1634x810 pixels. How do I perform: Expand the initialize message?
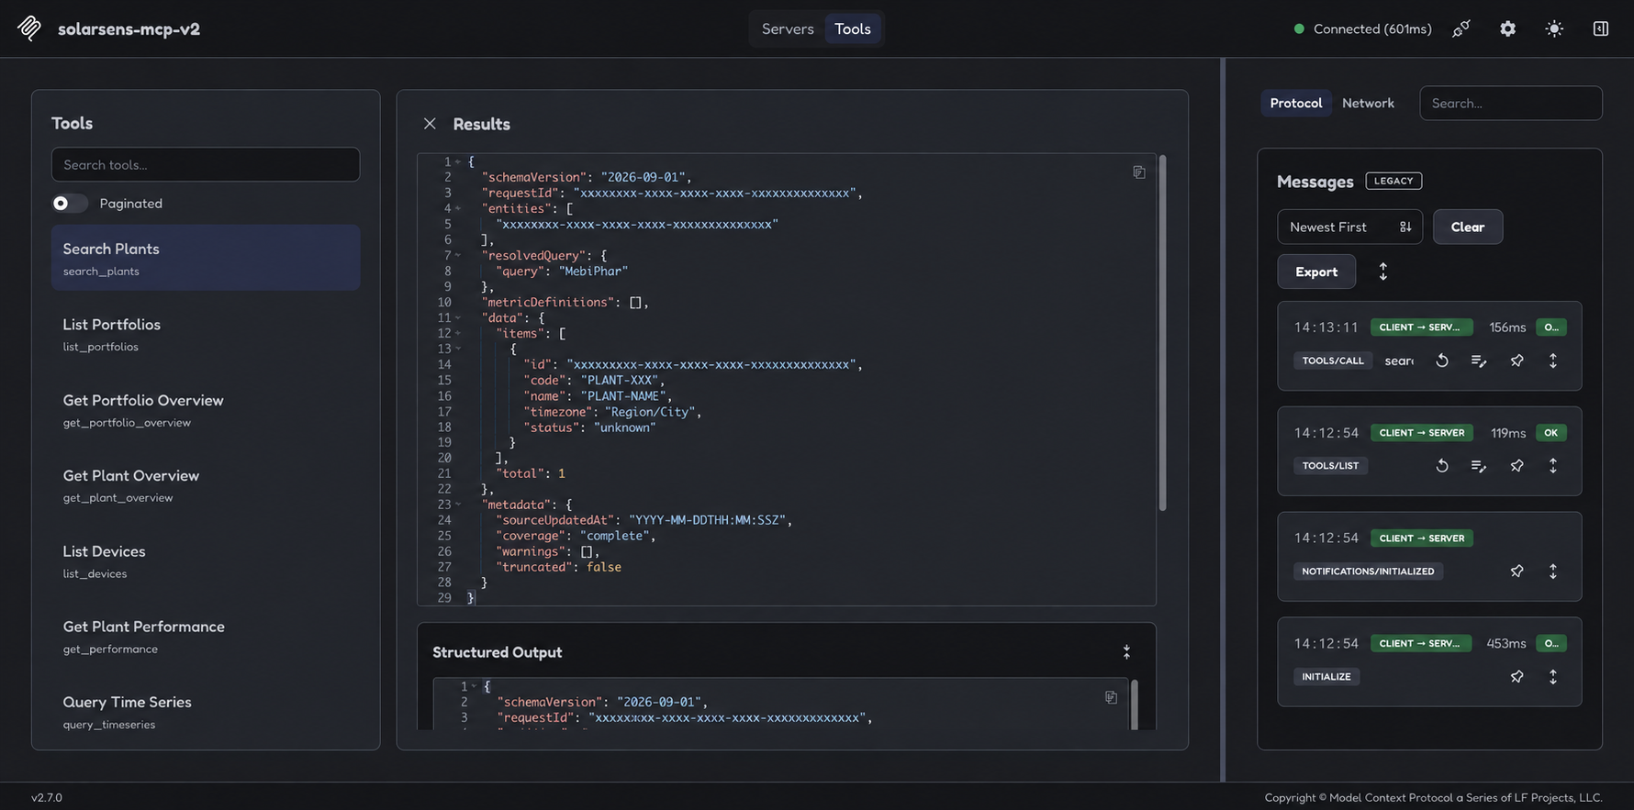coord(1553,677)
